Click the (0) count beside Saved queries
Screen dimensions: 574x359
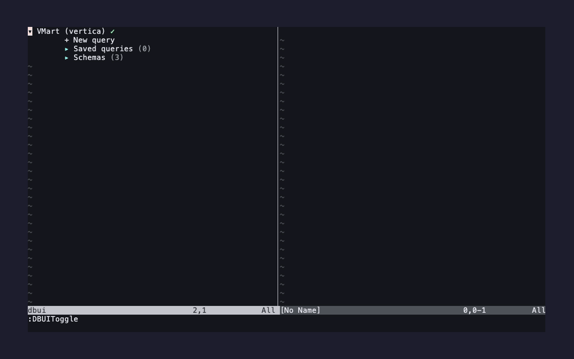pyautogui.click(x=144, y=49)
